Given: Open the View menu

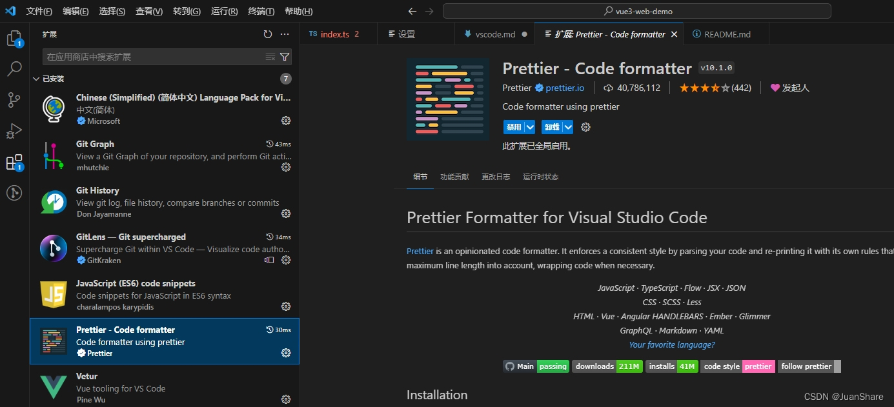Looking at the screenshot, I should click(x=149, y=12).
